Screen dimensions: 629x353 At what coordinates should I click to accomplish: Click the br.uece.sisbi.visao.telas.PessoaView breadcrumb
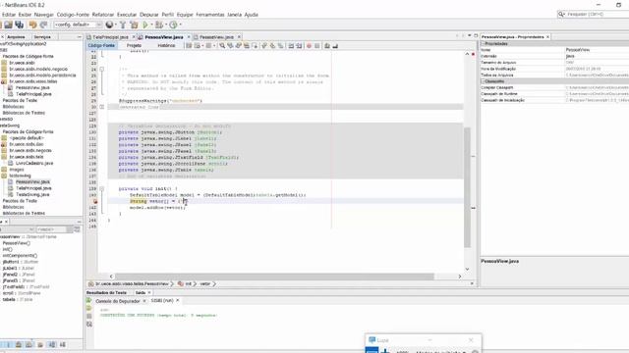132,283
